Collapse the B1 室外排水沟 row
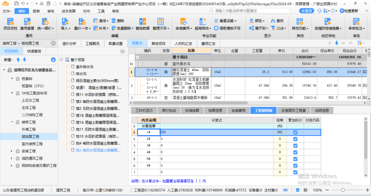 click(140, 64)
